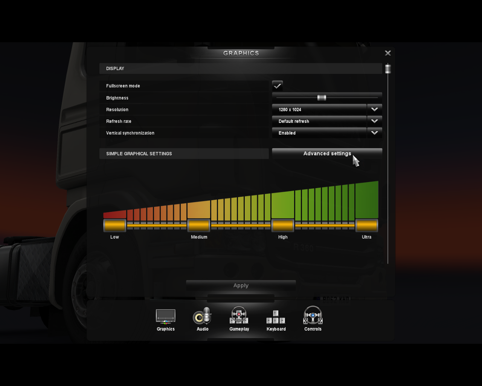Open the Enabled vertical sync box
Image resolution: width=482 pixels, height=386 pixels.
[319, 133]
